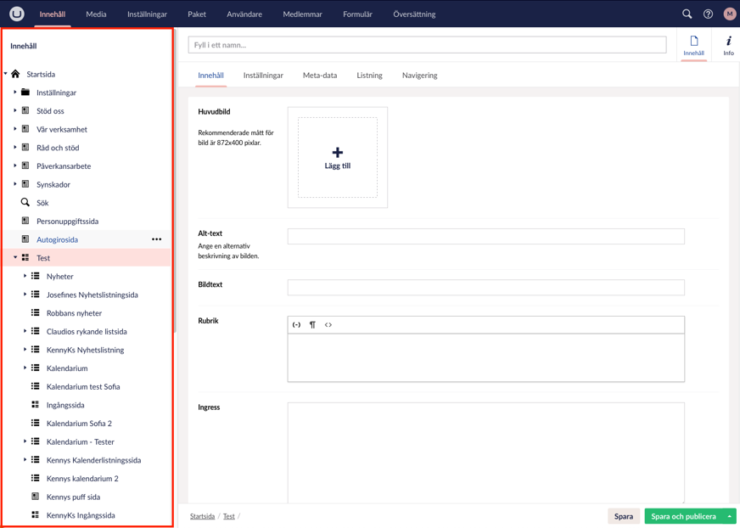Screen dimensions: 740x528
Task: Click inside the Rubrik editor area
Action: [x=485, y=357]
